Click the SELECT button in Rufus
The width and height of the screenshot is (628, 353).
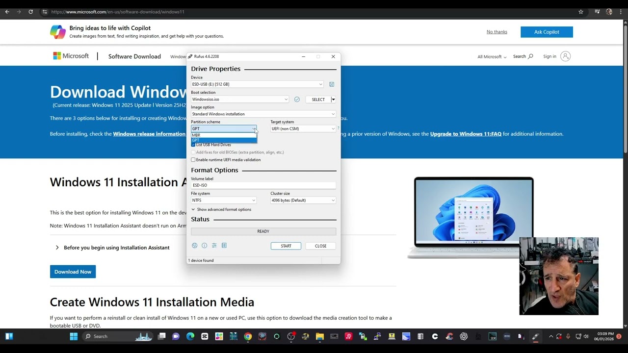pos(318,100)
